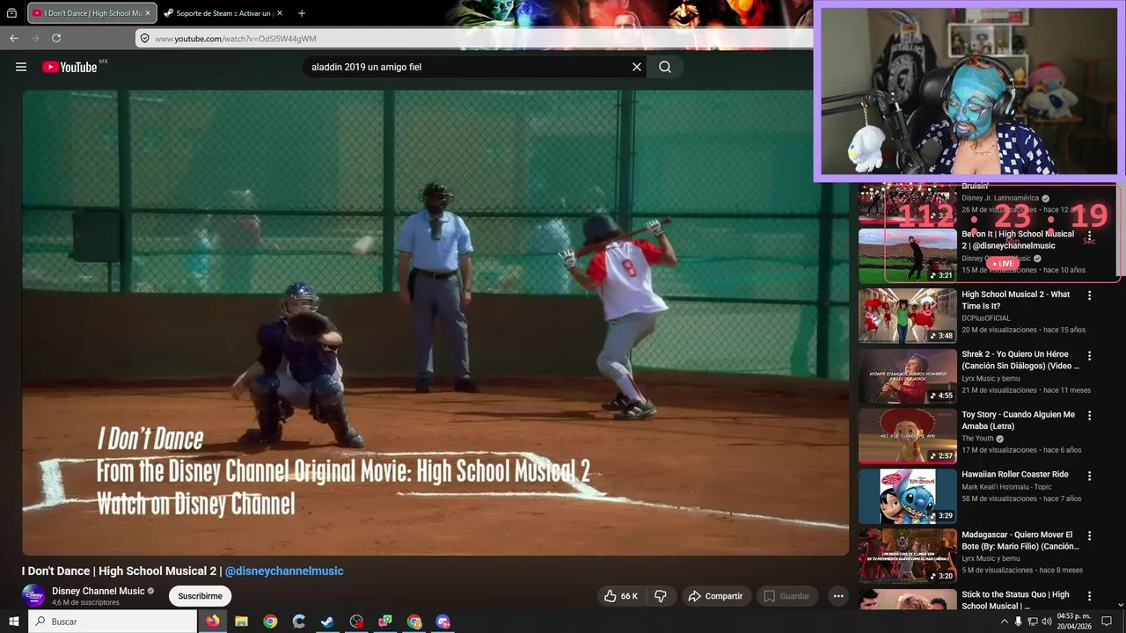Open File Explorer from the taskbar

(241, 622)
